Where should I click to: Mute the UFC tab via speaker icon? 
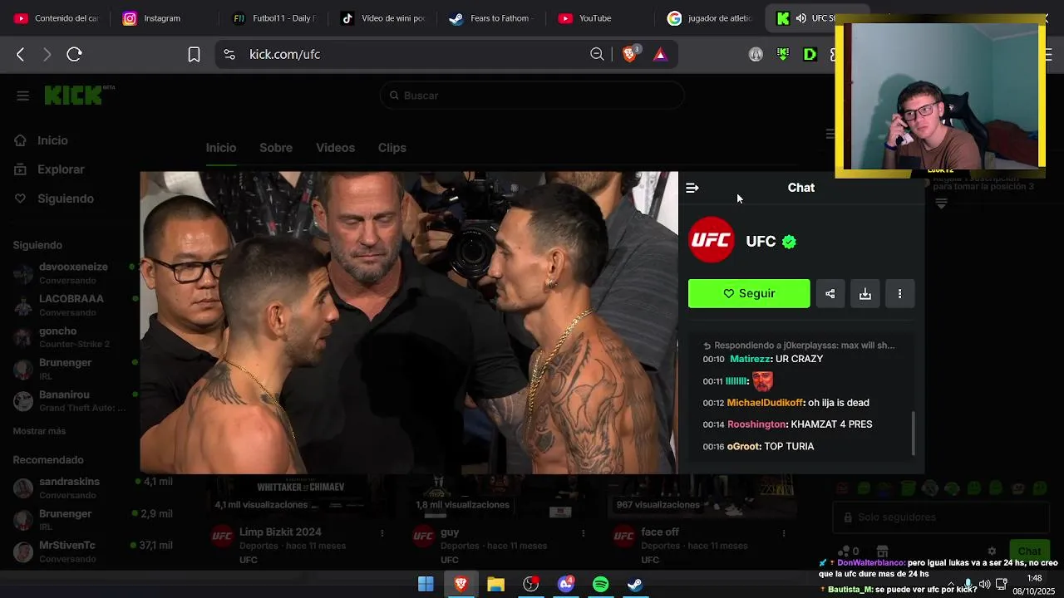click(x=801, y=18)
